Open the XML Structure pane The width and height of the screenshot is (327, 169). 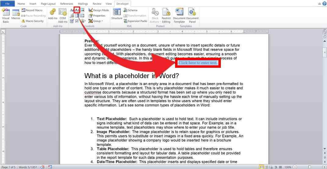tap(117, 14)
